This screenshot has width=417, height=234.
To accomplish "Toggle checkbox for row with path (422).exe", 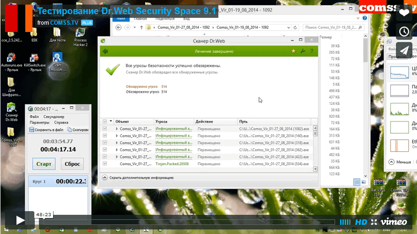I will (105, 157).
